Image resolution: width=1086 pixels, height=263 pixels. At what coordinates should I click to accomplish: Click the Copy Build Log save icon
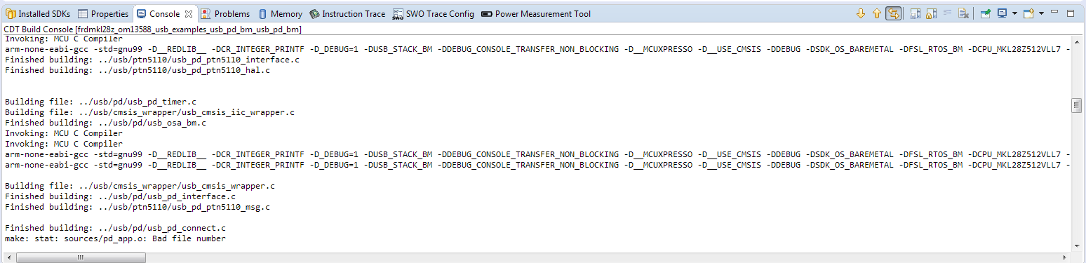pos(916,13)
